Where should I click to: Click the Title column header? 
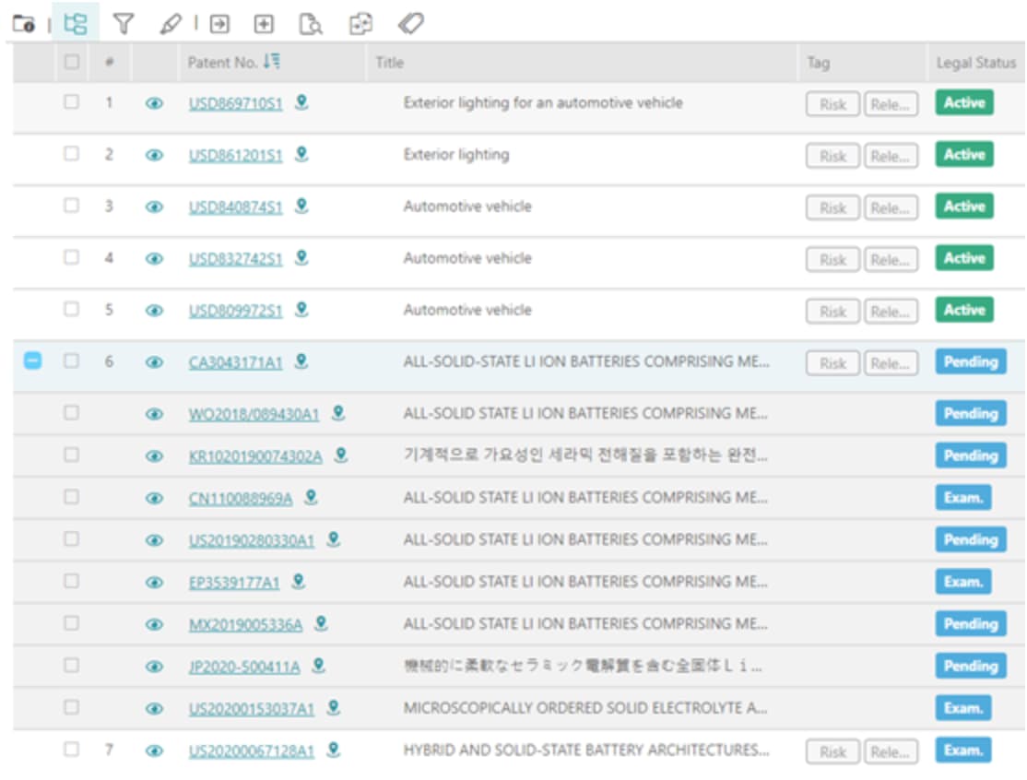click(x=390, y=62)
